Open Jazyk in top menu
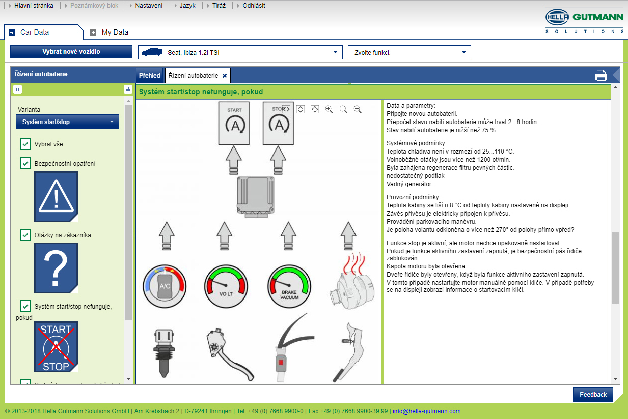Viewport: 628px width, 419px height. 187,6
